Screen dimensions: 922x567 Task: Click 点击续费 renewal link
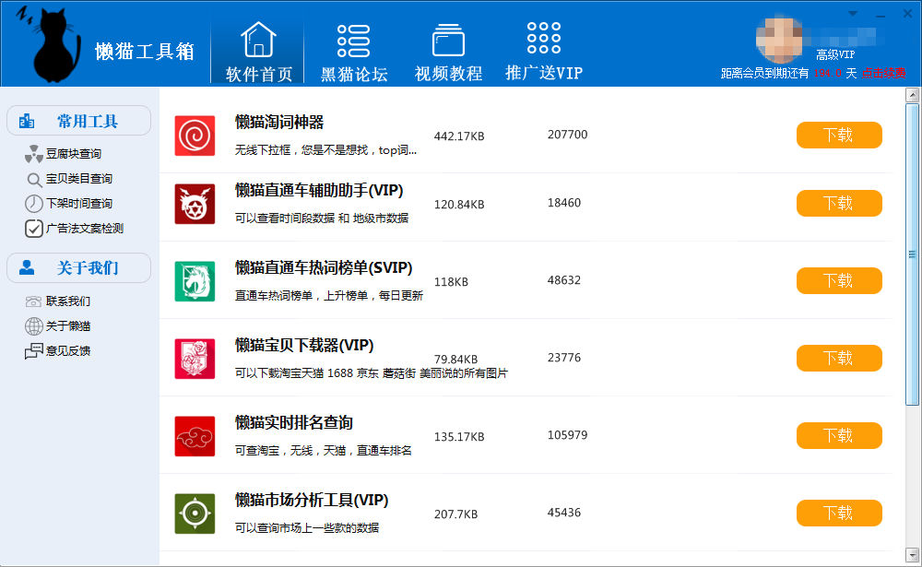point(885,74)
